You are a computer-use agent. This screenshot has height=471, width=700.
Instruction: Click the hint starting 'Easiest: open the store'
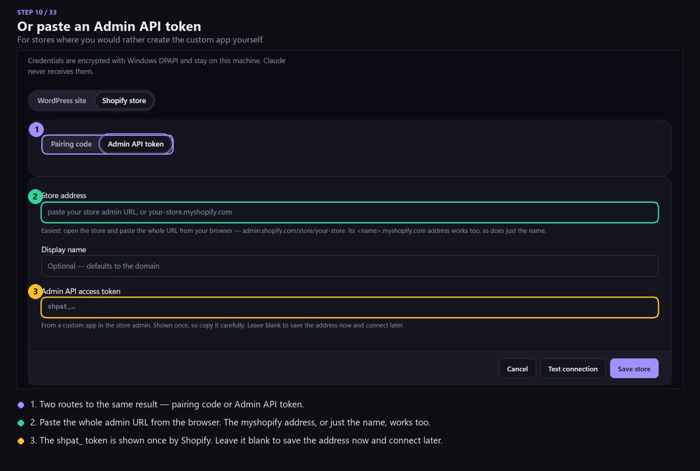pos(294,231)
